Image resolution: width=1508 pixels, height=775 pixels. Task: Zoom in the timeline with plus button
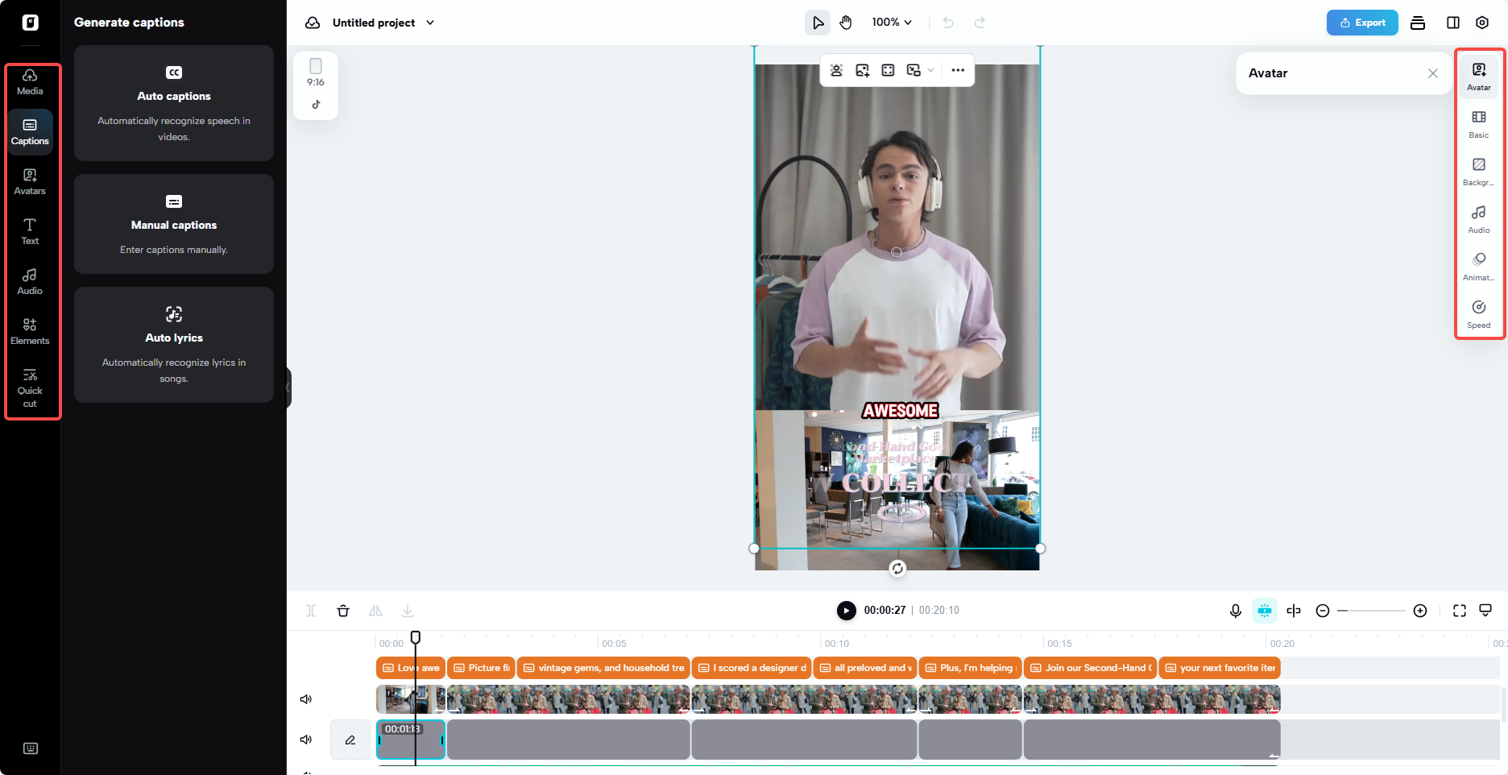(x=1420, y=611)
